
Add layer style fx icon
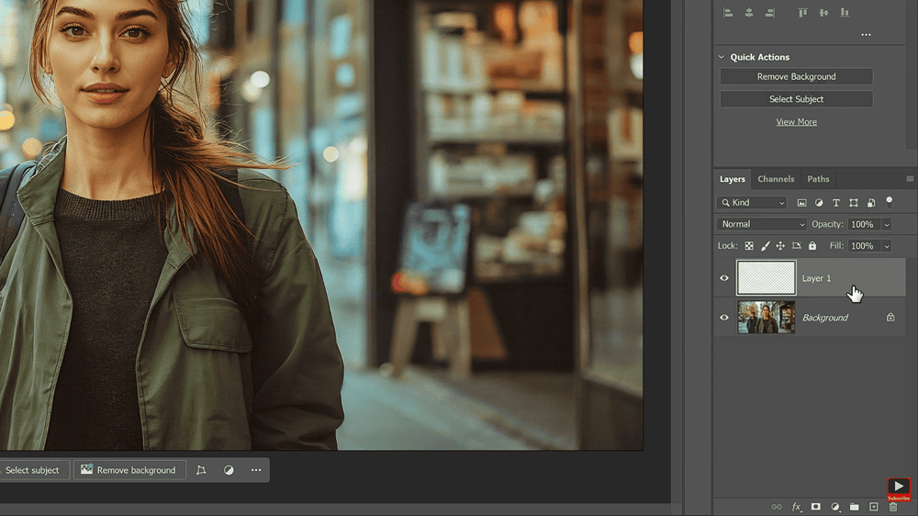[796, 507]
